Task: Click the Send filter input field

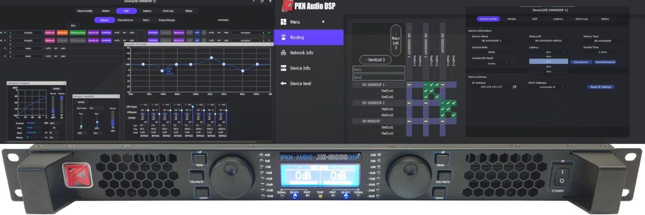Action: click(378, 77)
